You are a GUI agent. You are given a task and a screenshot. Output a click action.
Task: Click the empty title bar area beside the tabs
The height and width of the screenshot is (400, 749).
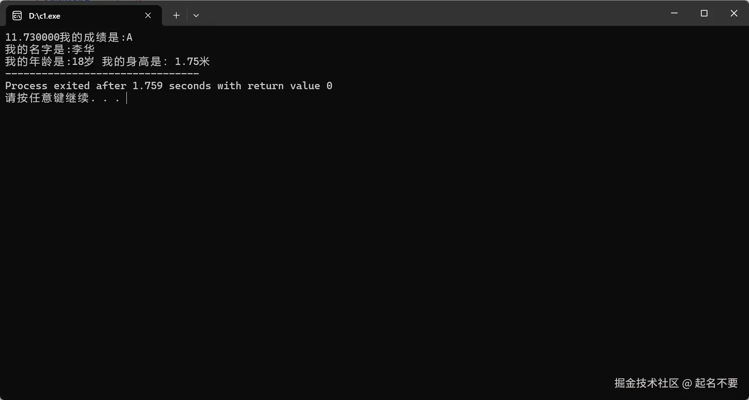[429, 13]
